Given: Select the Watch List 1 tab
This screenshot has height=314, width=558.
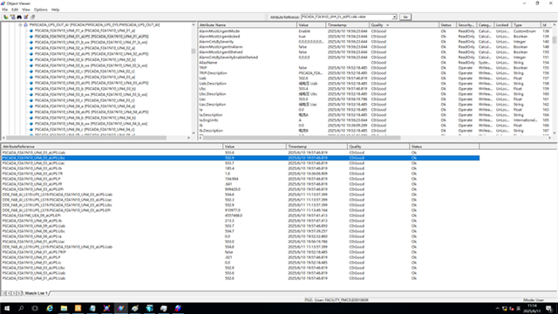Looking at the screenshot, I should (x=36, y=293).
